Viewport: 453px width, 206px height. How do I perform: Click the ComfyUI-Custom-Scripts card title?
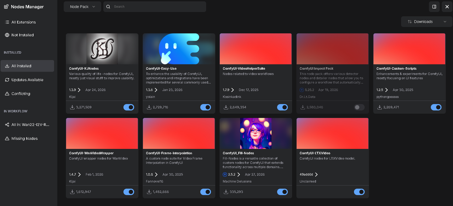pos(396,68)
